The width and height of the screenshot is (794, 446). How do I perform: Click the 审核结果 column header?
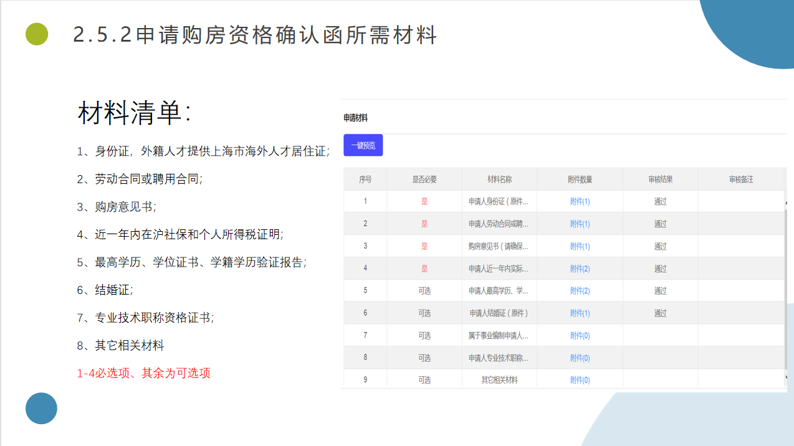[661, 179]
